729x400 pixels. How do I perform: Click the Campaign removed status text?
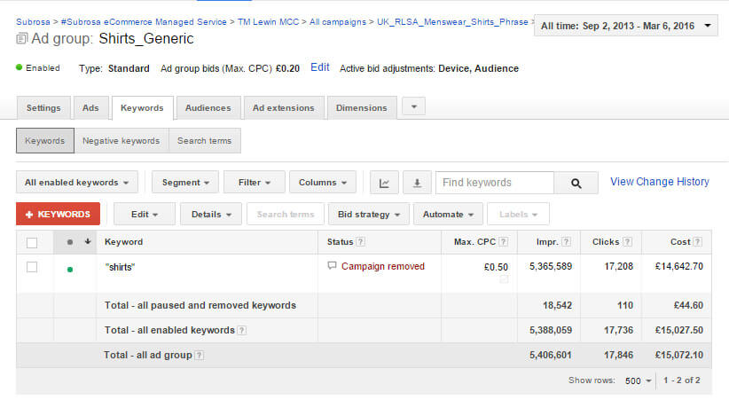(383, 266)
